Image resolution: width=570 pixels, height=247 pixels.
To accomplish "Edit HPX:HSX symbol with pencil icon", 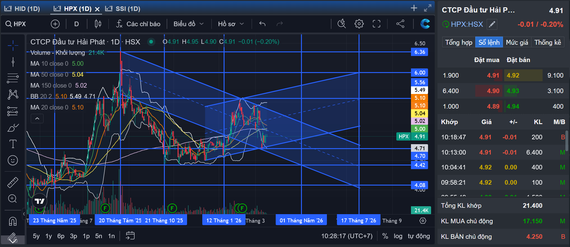I will 492,24.
